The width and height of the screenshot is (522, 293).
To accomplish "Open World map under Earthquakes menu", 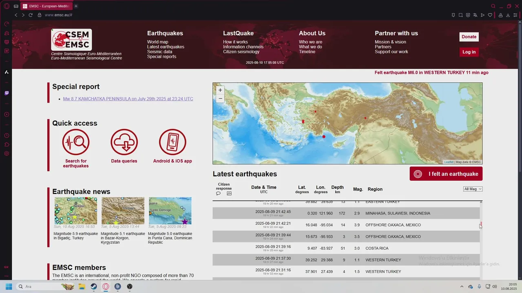I will (158, 42).
